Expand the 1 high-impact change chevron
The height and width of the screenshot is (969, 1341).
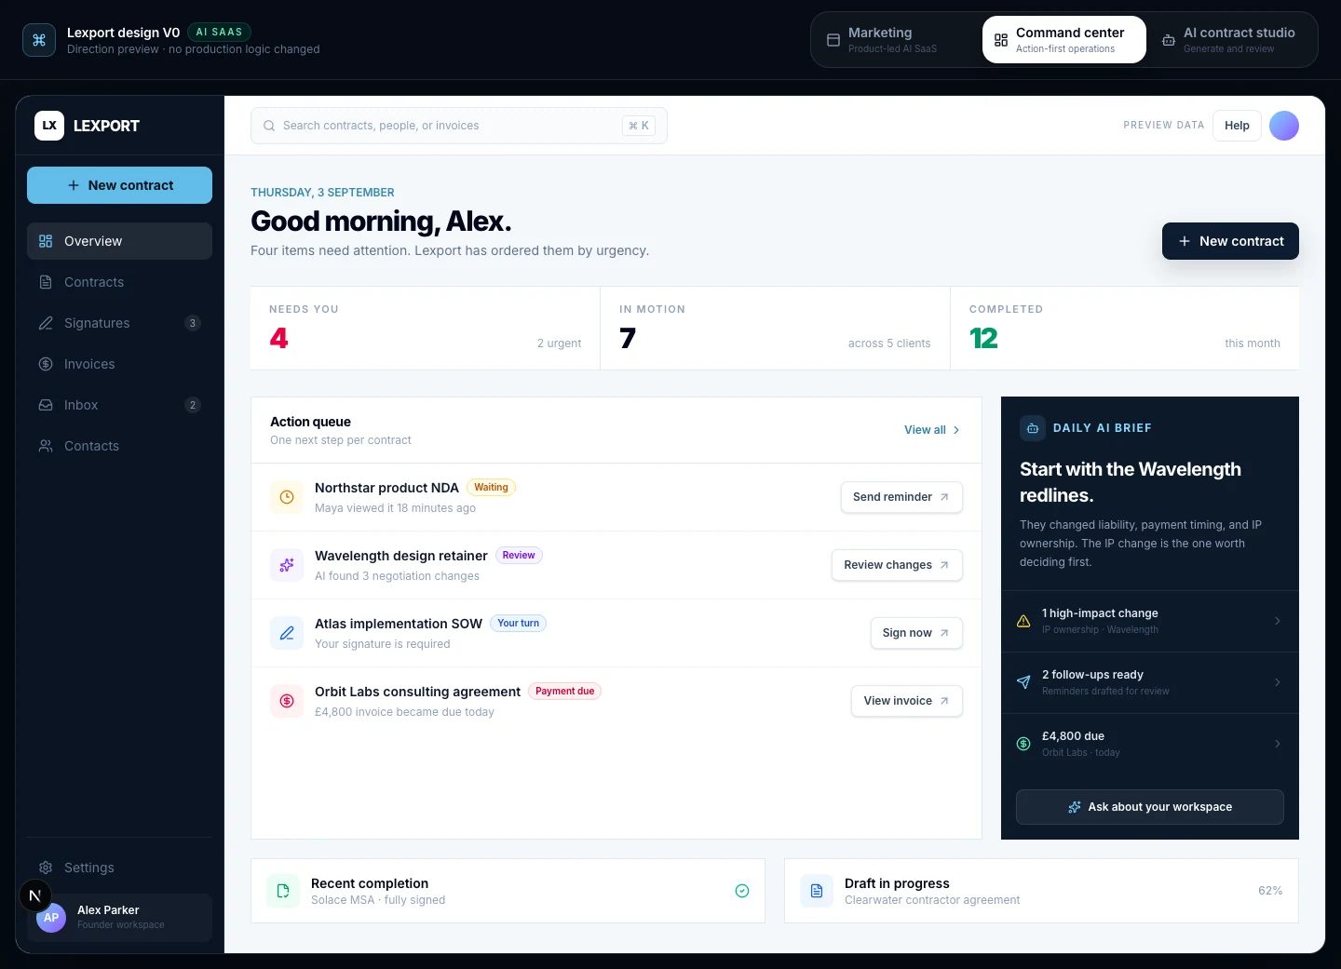coord(1278,621)
